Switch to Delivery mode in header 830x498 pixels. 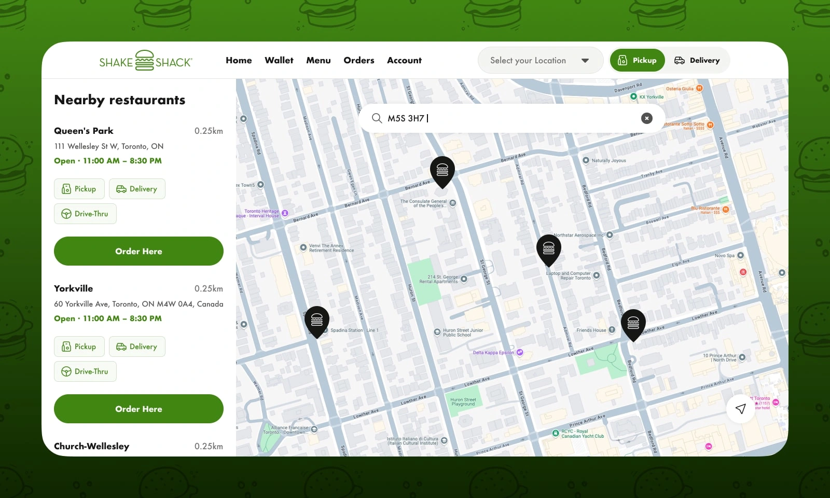[x=697, y=60]
